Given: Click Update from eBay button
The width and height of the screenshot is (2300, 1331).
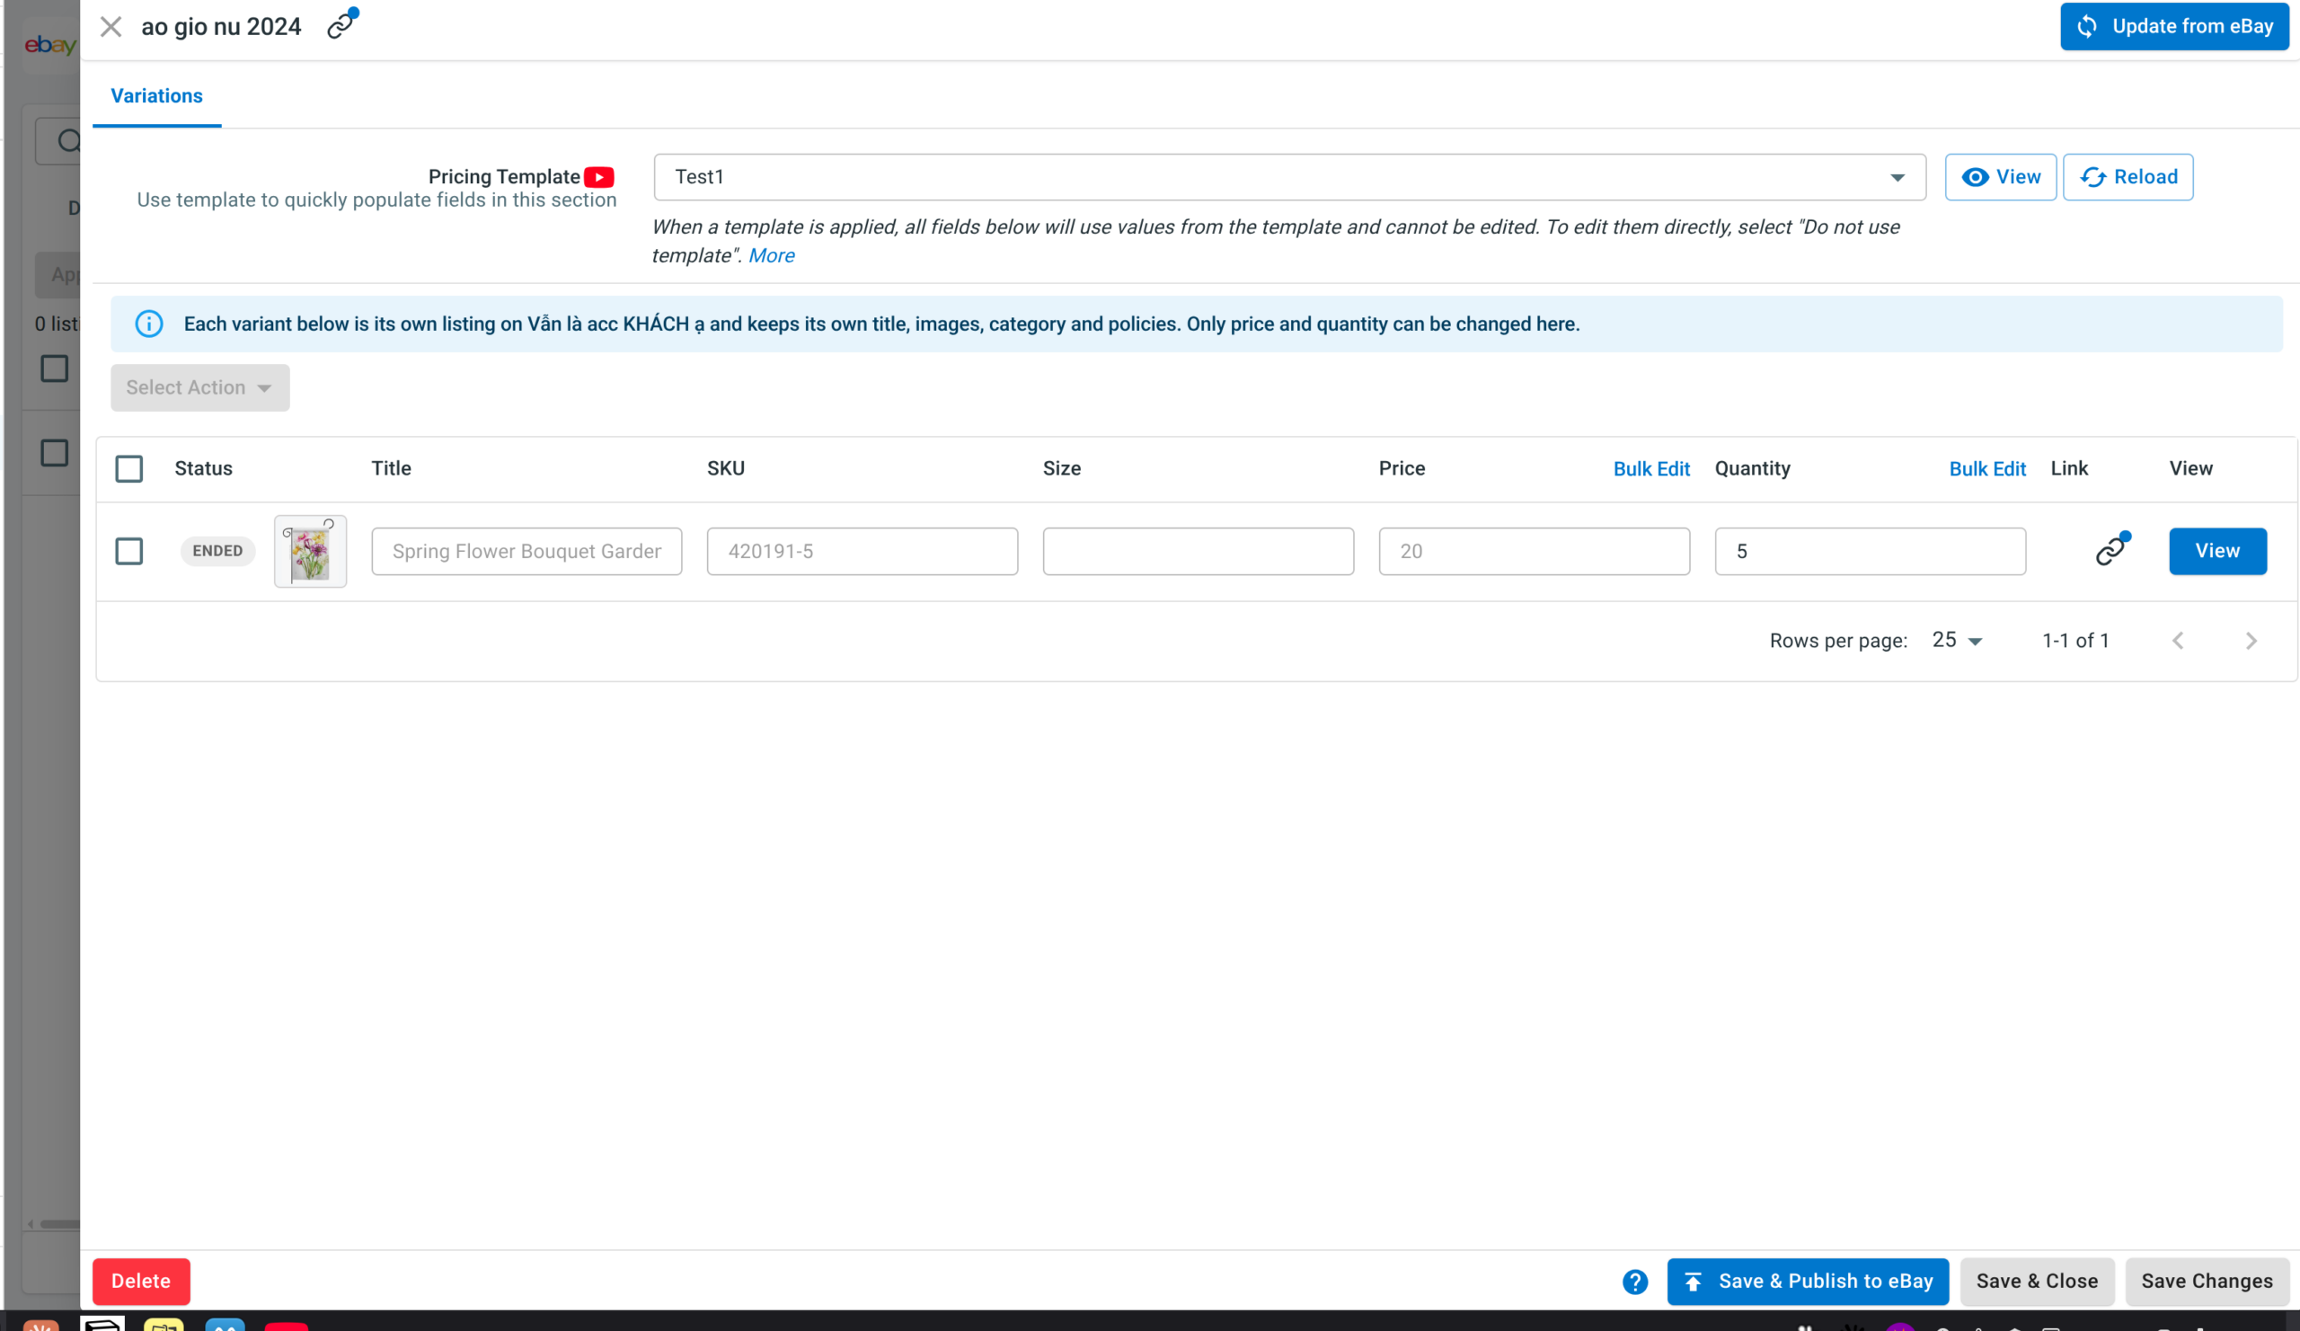Looking at the screenshot, I should pos(2173,26).
